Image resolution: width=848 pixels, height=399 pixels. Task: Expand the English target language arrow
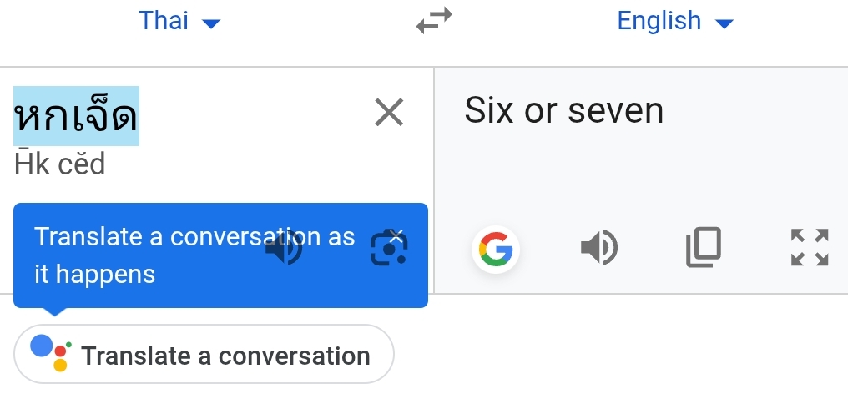(724, 23)
